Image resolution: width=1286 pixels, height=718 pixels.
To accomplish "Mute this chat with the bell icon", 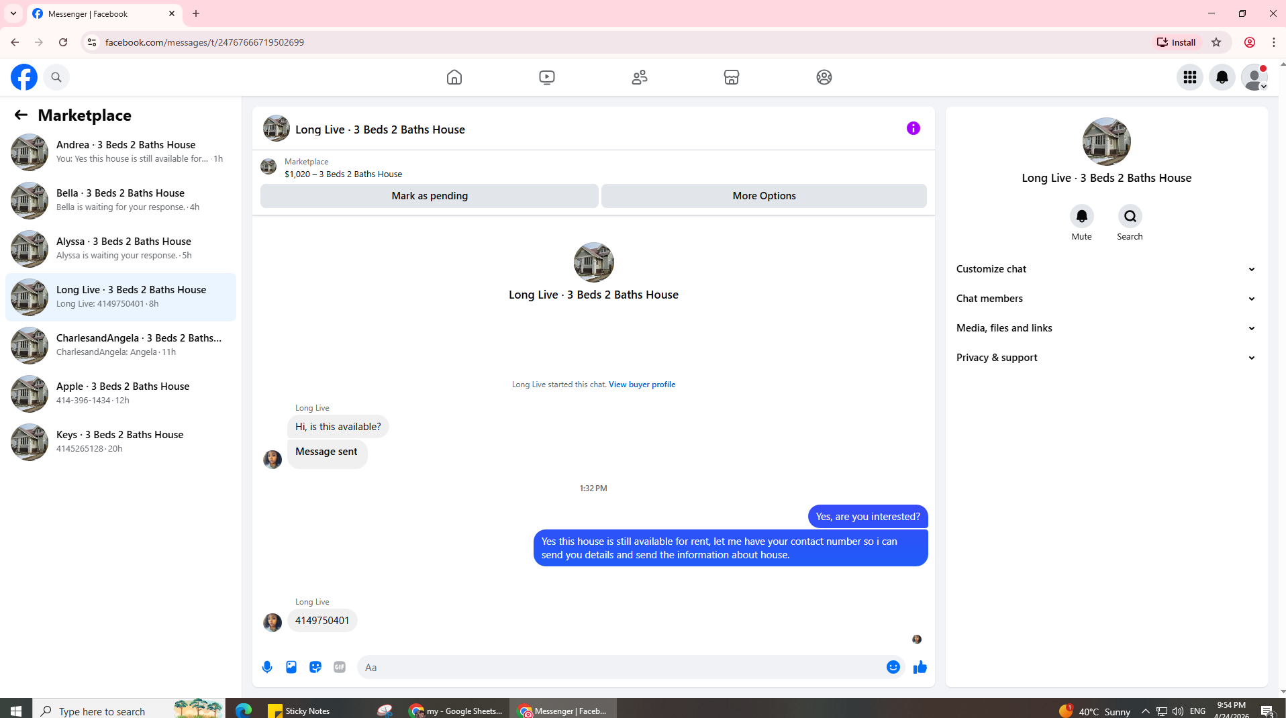I will point(1082,216).
